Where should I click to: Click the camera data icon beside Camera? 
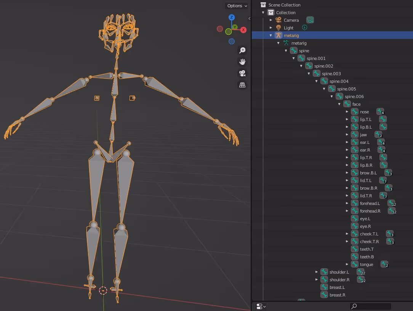[x=310, y=20]
